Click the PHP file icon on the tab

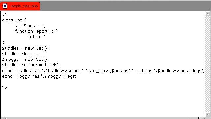click(x=5, y=6)
